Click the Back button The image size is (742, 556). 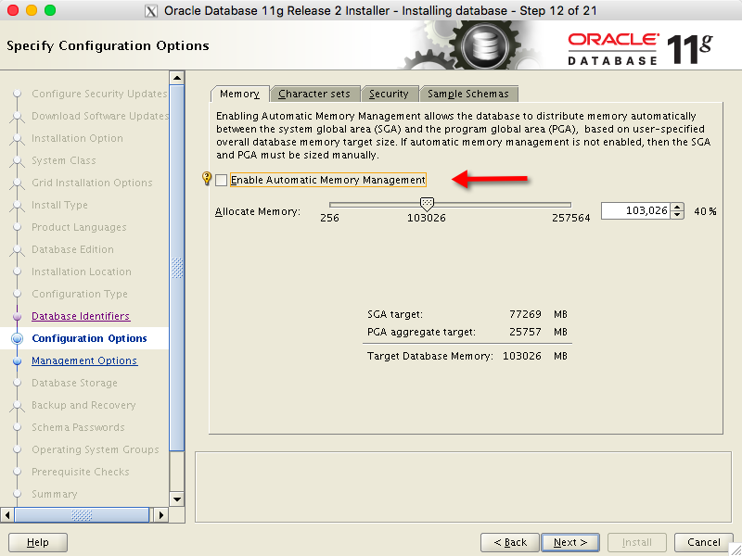coord(510,542)
